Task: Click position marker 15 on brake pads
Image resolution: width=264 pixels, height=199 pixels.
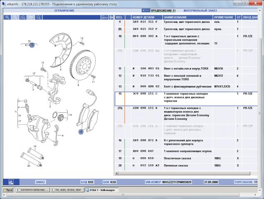Action: [81, 132]
